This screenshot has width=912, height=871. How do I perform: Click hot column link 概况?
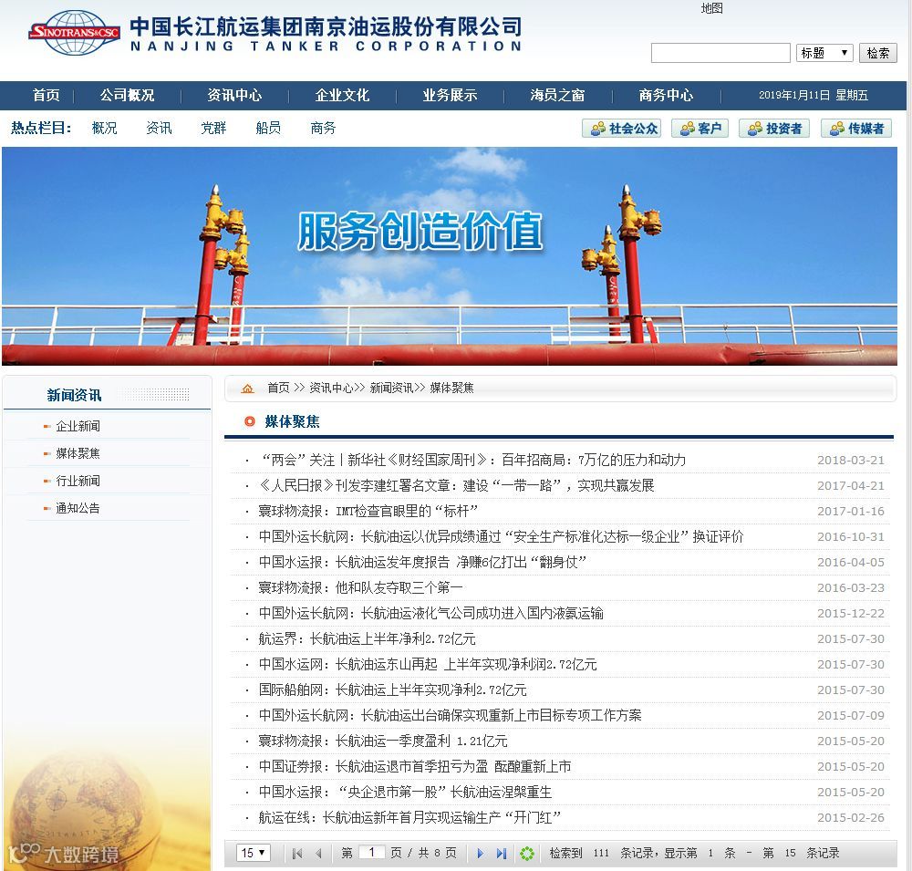pyautogui.click(x=104, y=128)
